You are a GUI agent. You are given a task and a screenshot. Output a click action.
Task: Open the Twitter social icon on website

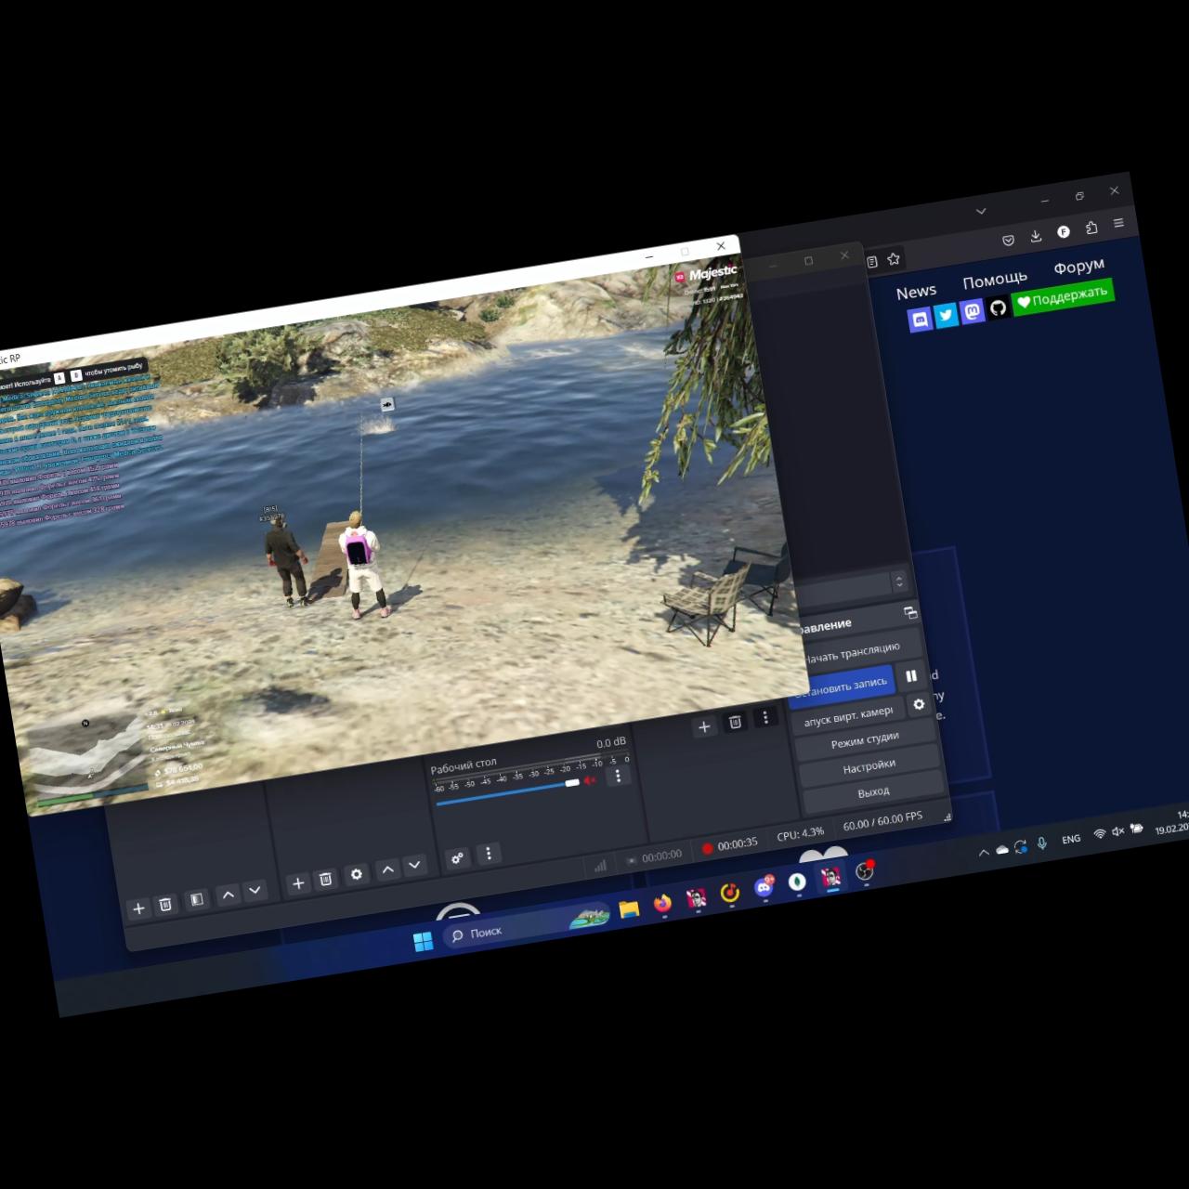coord(946,315)
